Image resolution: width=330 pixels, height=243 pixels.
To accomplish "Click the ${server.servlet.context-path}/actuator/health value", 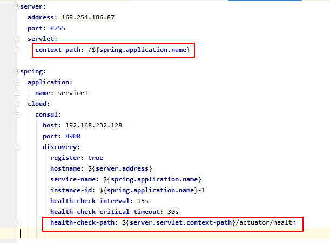I will click(209, 222).
